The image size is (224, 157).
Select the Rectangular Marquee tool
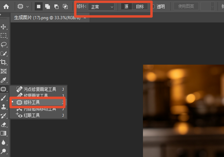(x=3, y=36)
